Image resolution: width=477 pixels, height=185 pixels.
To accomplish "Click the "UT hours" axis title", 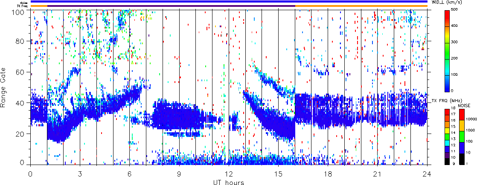I will (229, 182).
